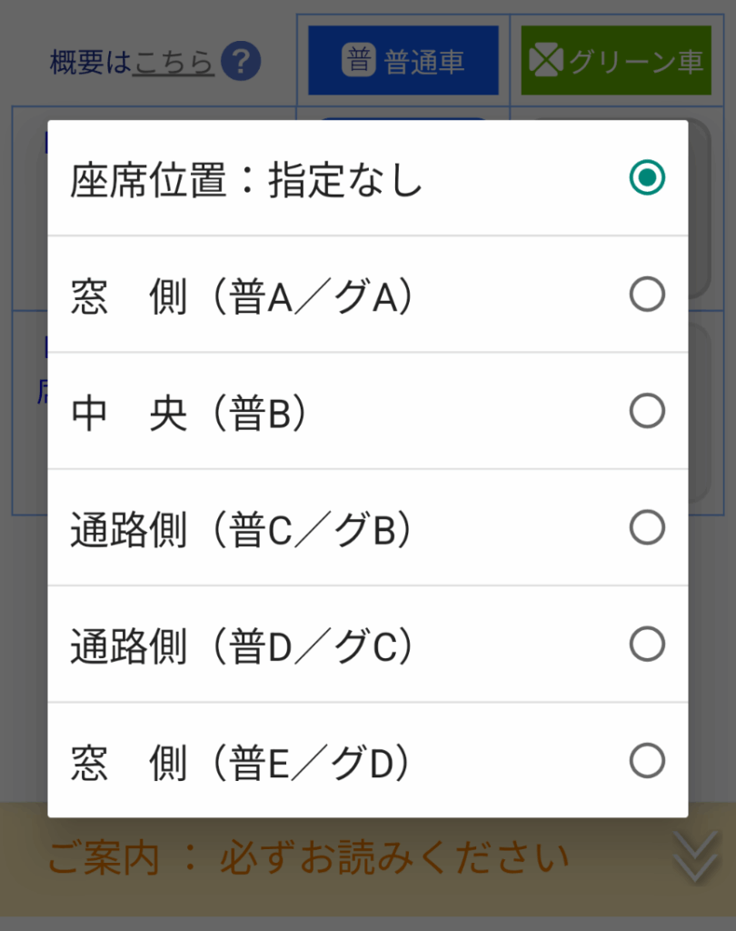Screen dimensions: 736x931
Task: Choose the 通路側（普C／グB） seat label
Action: click(242, 529)
